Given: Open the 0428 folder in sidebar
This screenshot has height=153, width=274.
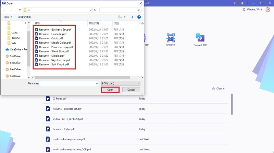Looking at the screenshot, I should [x=13, y=33].
